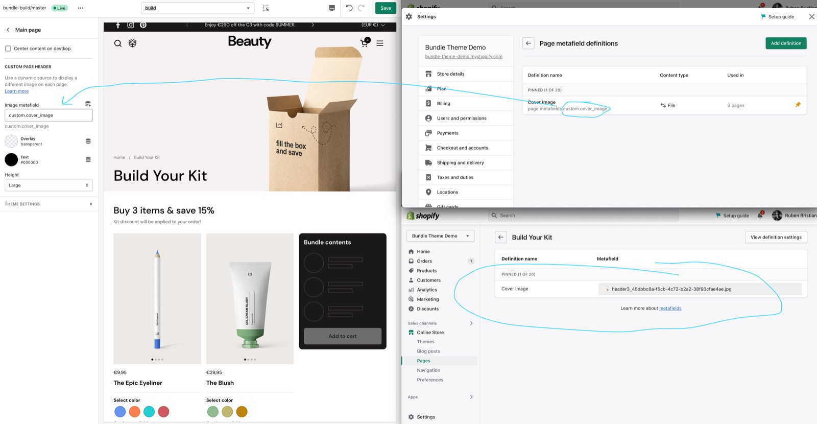This screenshot has height=424, width=817.
Task: Click the green Save button
Action: point(386,8)
